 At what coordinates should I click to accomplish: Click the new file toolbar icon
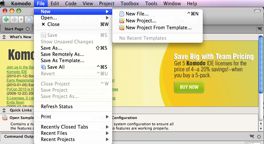click(29, 19)
